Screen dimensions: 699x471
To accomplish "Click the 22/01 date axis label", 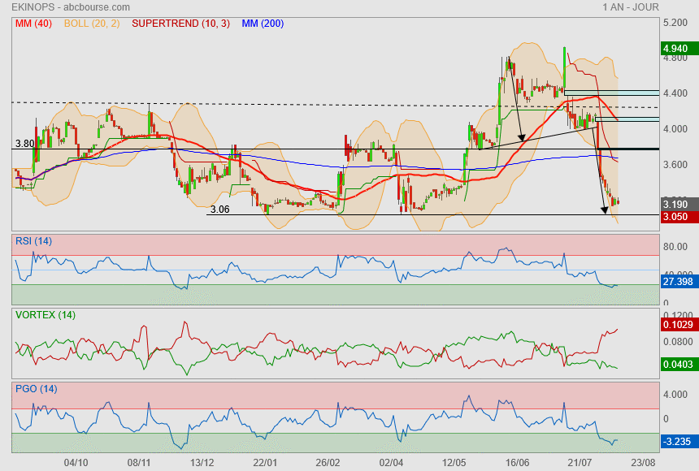I will (265, 463).
